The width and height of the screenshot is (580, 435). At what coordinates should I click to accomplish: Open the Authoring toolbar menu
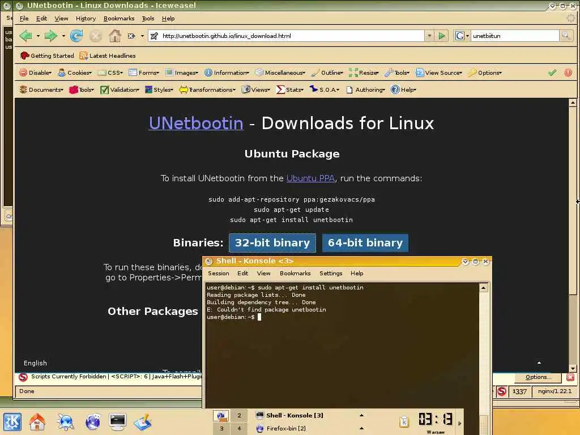[365, 90]
